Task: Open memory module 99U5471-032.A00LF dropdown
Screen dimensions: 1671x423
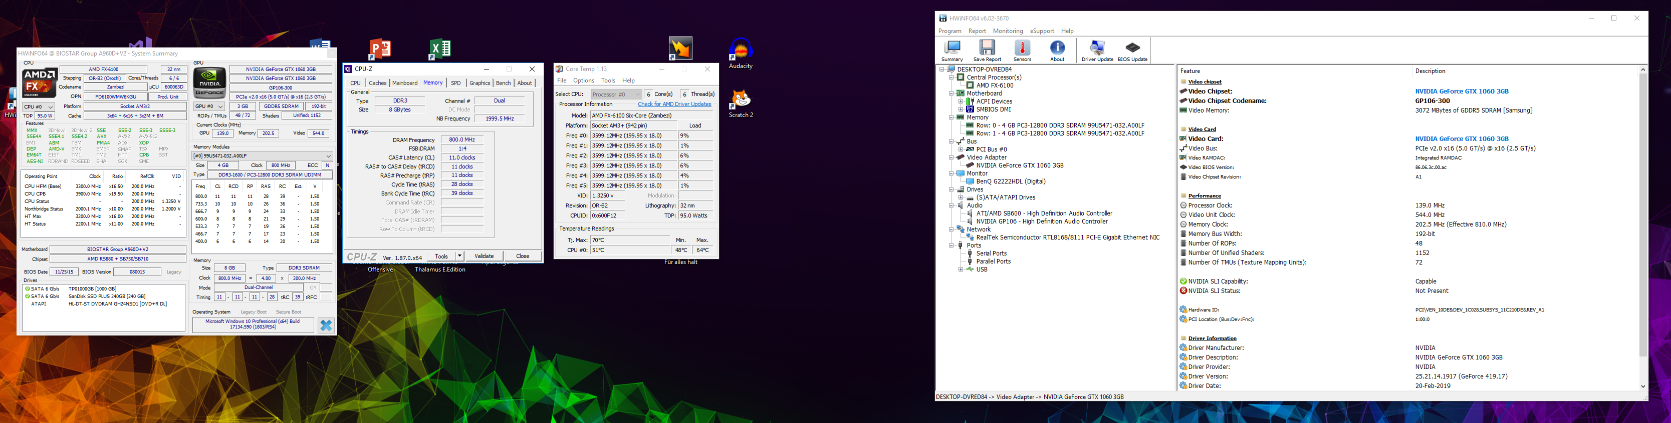Action: point(262,156)
